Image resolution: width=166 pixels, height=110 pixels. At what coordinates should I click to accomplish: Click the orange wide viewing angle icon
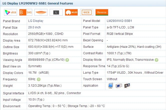(41, 12)
